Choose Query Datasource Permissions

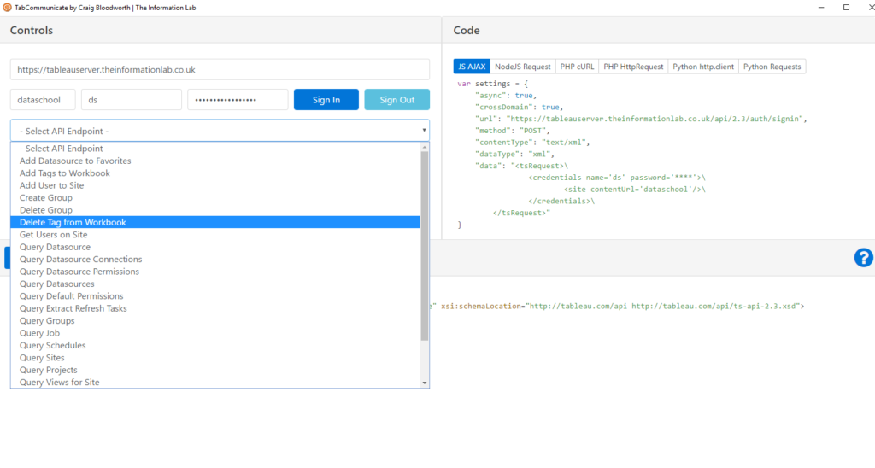tap(214, 271)
